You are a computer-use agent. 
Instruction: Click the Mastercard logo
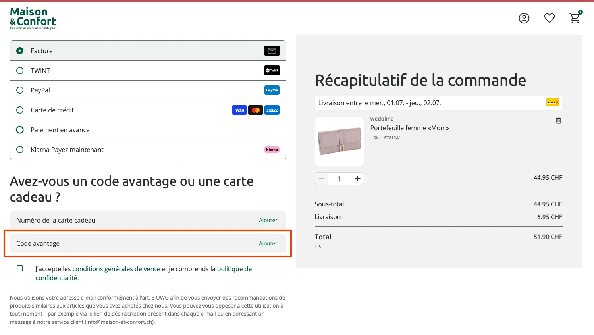point(256,110)
